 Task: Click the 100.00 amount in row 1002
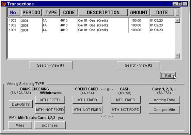tap(136, 25)
